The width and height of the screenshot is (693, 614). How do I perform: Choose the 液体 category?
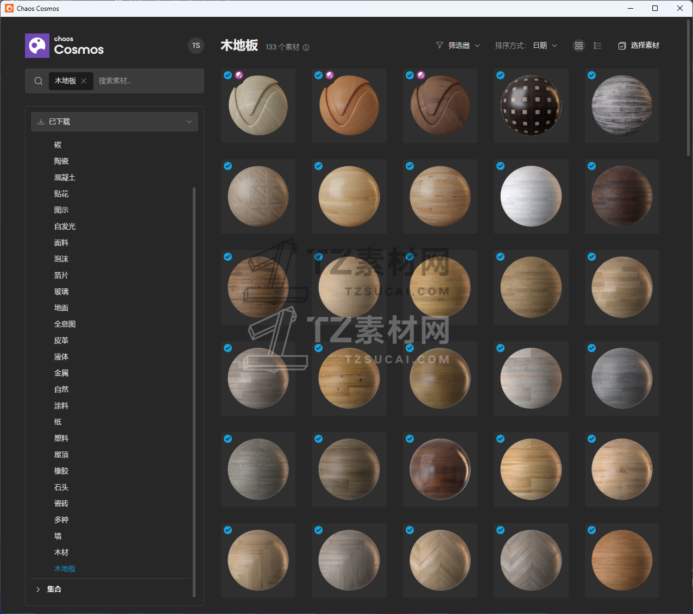pyautogui.click(x=61, y=357)
